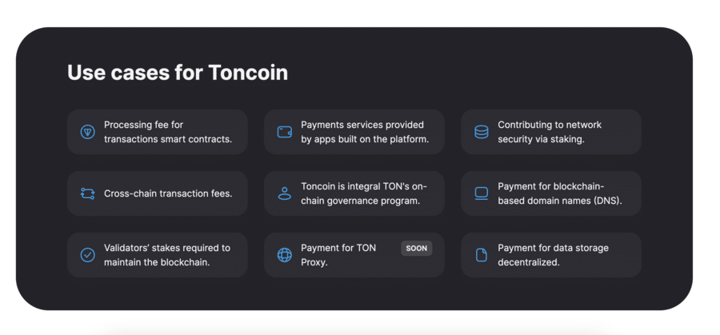Open the 'Processing fee for transactions' card
This screenshot has height=335, width=720.
pyautogui.click(x=157, y=132)
